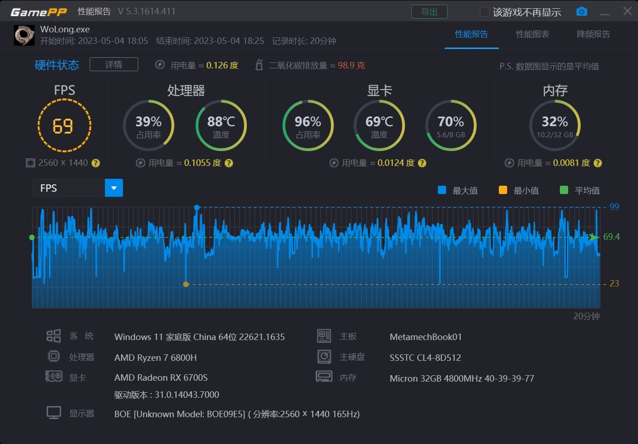This screenshot has height=444, width=638.
Task: Open the FPS chart dropdown arrow
Action: pyautogui.click(x=114, y=188)
